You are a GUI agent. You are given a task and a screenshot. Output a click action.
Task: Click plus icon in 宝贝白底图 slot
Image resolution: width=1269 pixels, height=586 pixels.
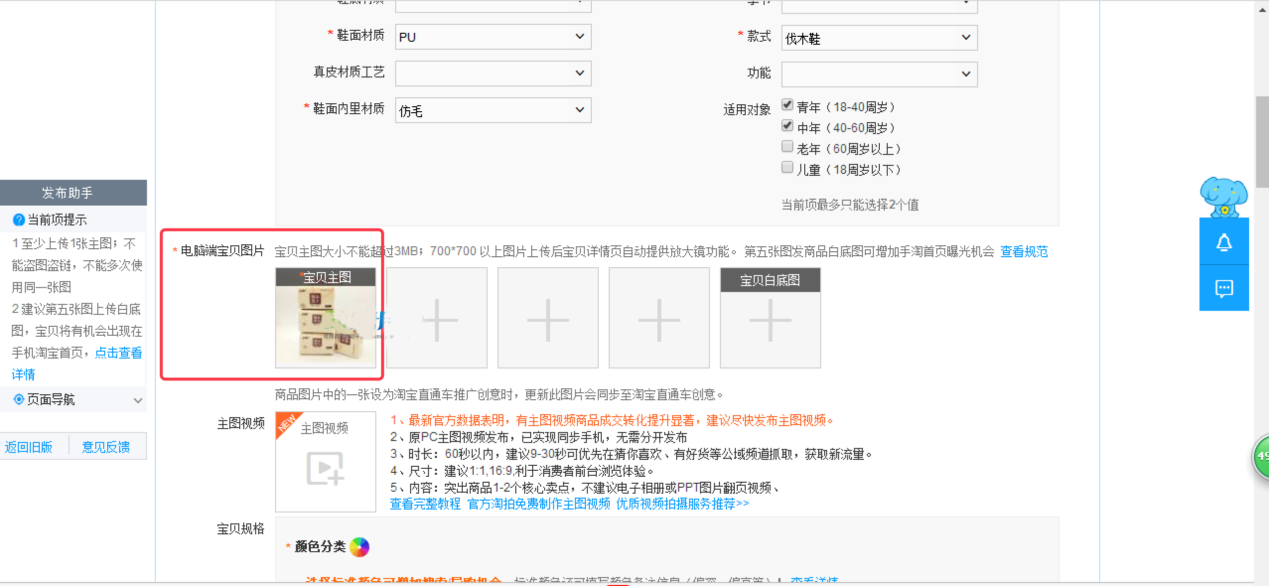click(770, 320)
